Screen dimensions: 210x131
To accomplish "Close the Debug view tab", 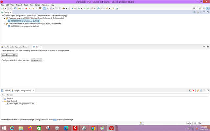I will [11, 12].
